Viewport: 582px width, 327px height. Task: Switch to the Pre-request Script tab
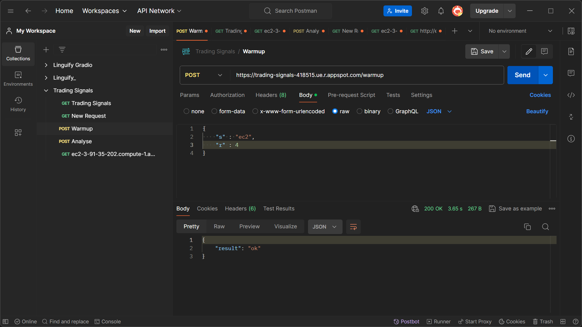click(x=351, y=95)
